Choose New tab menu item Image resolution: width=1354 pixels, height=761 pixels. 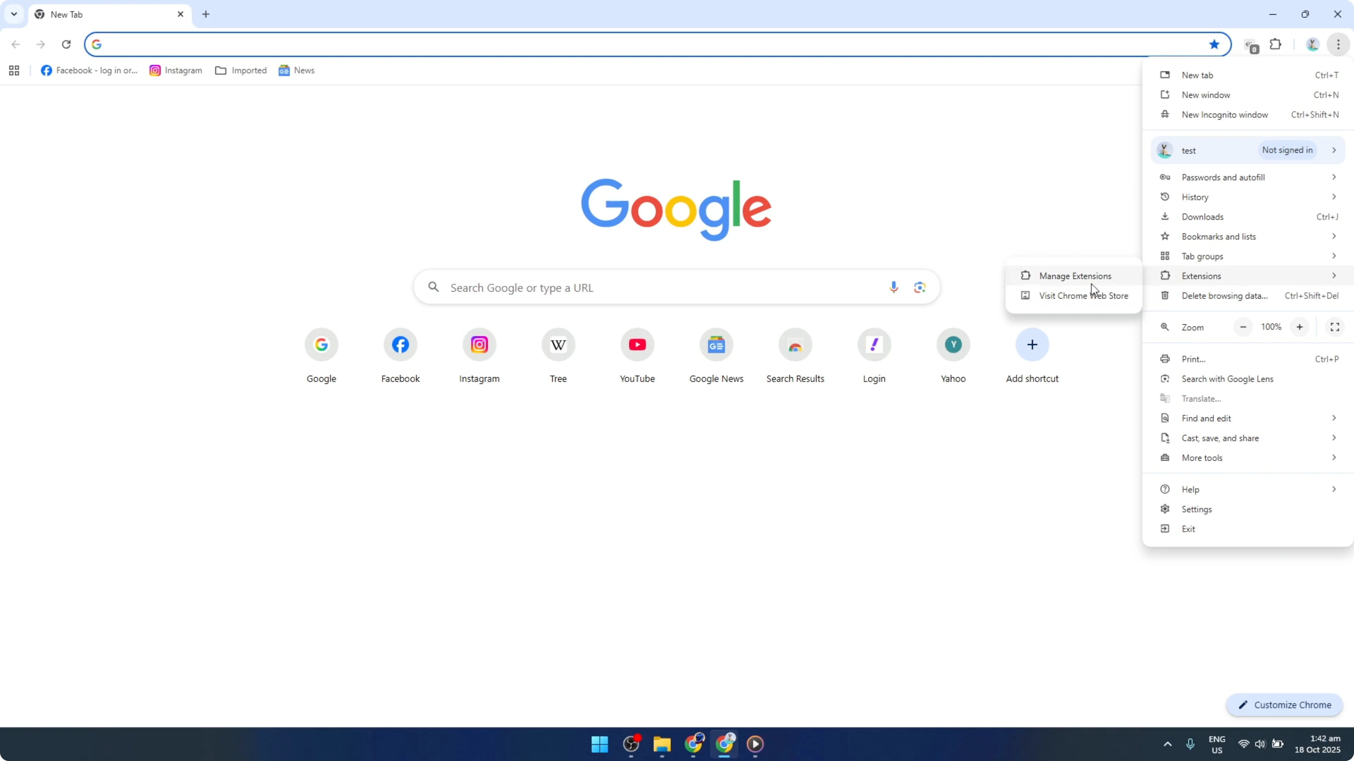(1248, 75)
